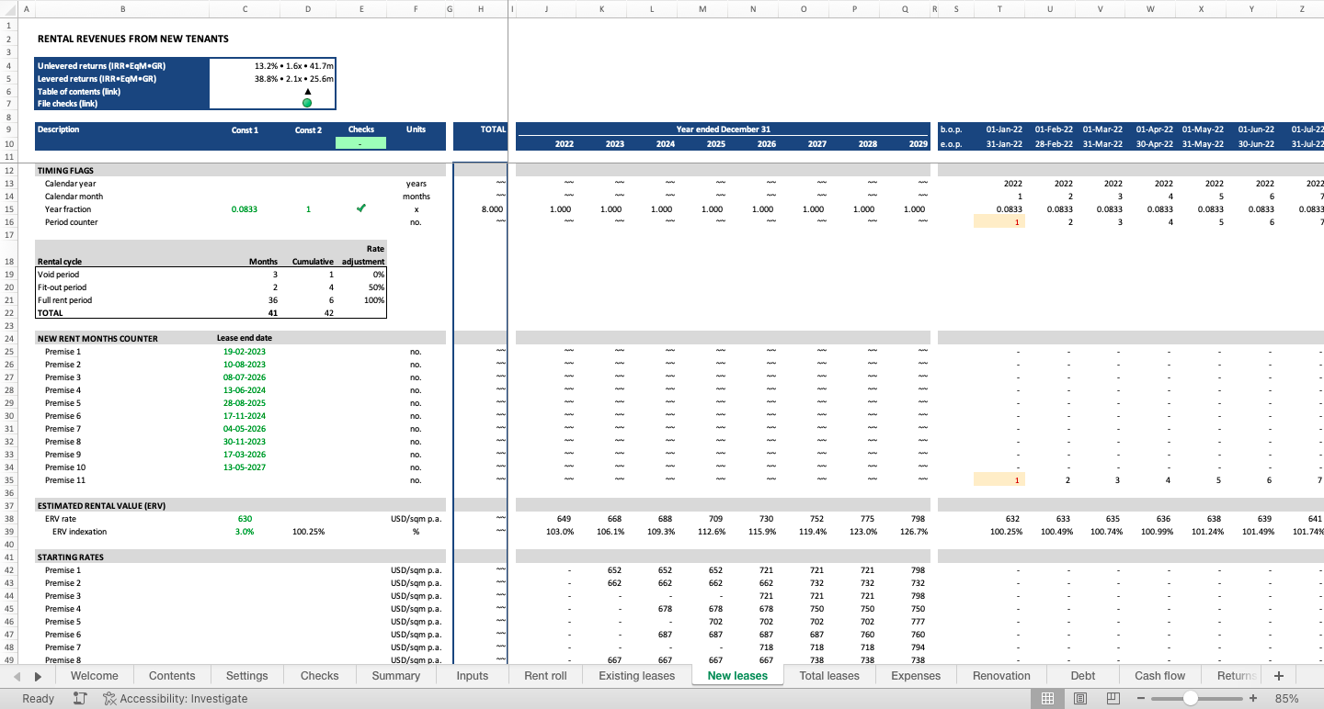Select row 15 header
1324x709 pixels.
tap(8, 209)
